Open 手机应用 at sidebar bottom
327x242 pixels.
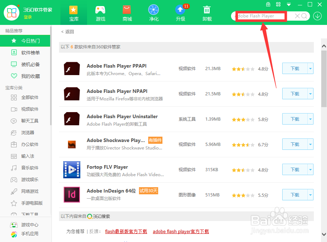pyautogui.click(x=25, y=234)
